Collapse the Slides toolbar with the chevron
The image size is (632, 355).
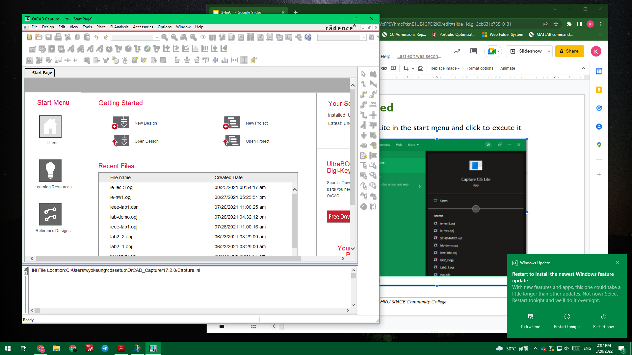[584, 68]
